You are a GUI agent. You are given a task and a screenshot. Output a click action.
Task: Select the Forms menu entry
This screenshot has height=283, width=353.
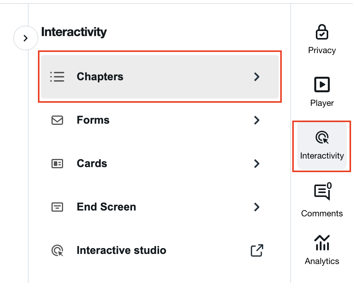point(160,120)
